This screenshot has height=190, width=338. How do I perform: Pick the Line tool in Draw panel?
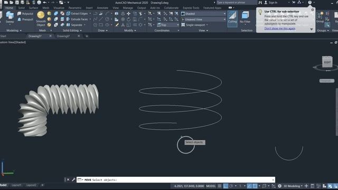tap(101, 19)
